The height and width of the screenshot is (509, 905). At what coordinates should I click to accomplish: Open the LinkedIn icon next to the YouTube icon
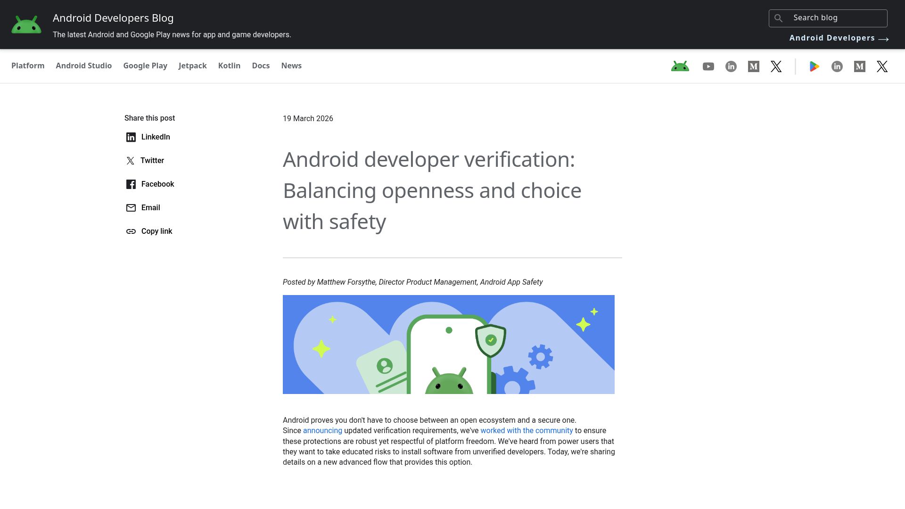(x=731, y=66)
